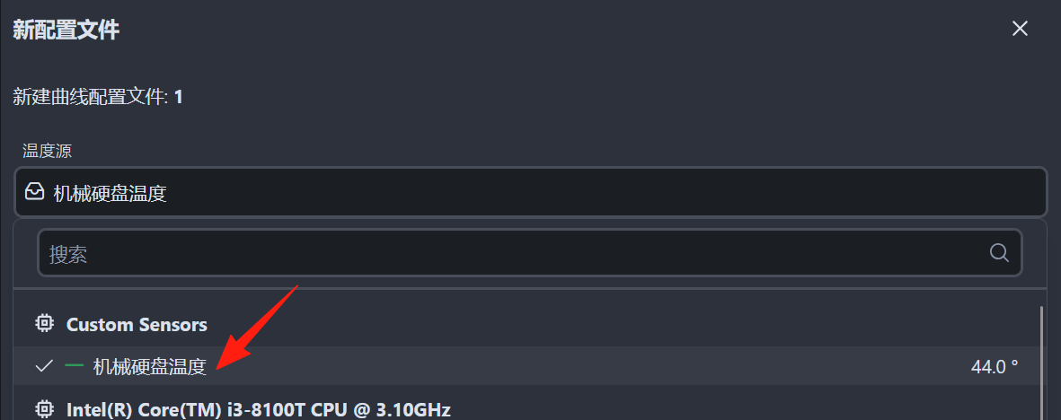The width and height of the screenshot is (1061, 420).
Task: Click the 44.0 ° temperature reading
Action: point(995,366)
